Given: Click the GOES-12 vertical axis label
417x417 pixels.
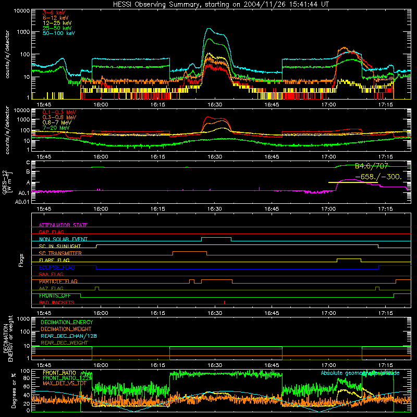Looking at the screenshot, I should 7,182.
